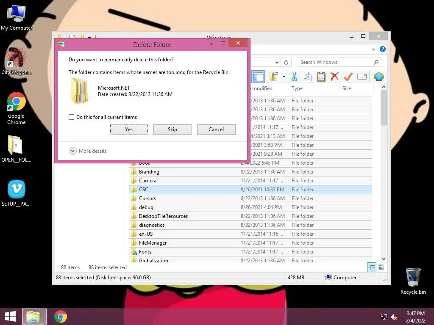434x325 pixels.
Task: Click Cancel in Delete Folder dialog
Action: point(216,129)
